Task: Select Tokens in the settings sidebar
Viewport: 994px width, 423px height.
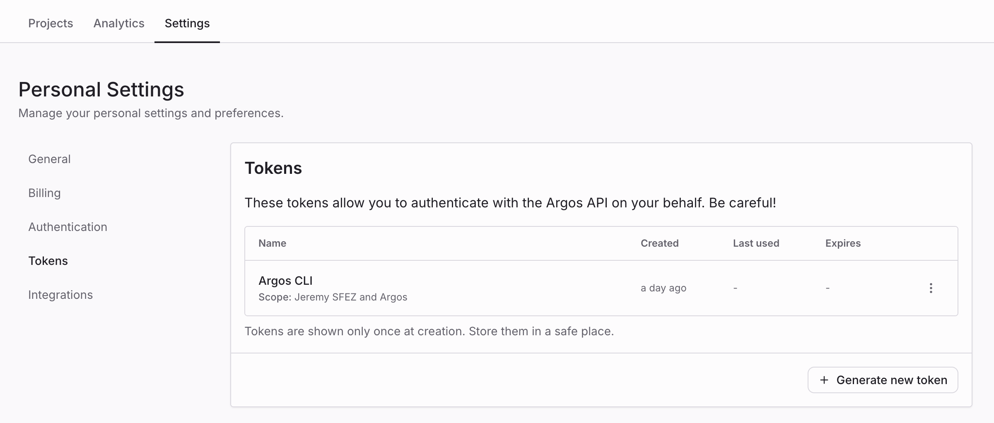Action: tap(48, 261)
